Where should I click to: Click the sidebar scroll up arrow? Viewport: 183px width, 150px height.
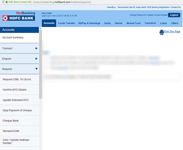click(41, 29)
